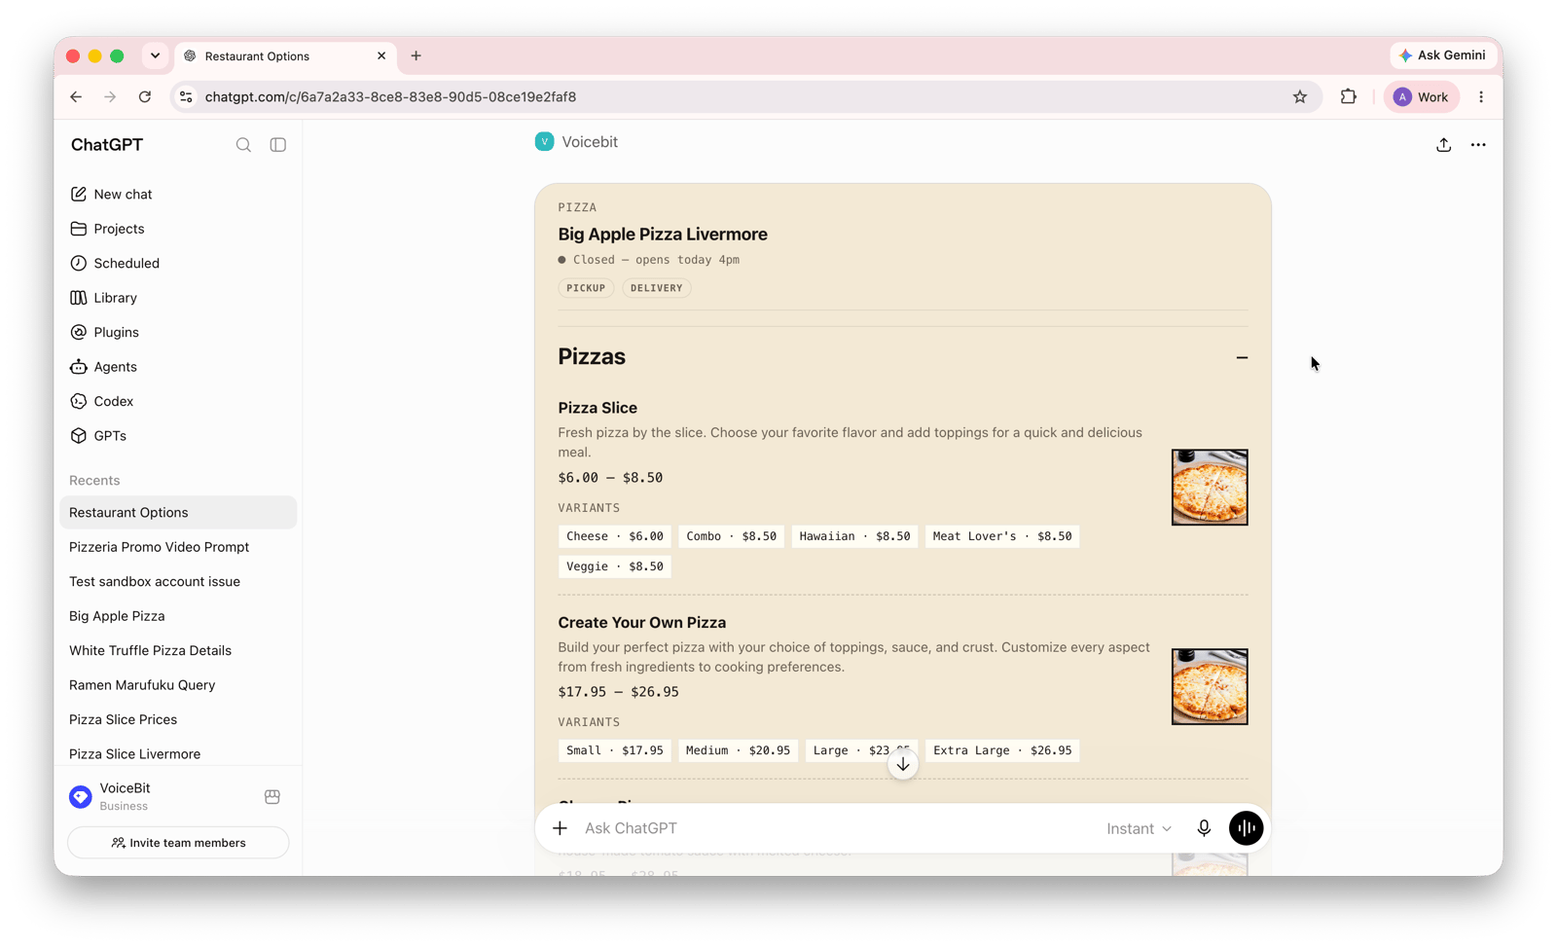Choose Medium $20.95 variant
The width and height of the screenshot is (1557, 947).
(738, 750)
